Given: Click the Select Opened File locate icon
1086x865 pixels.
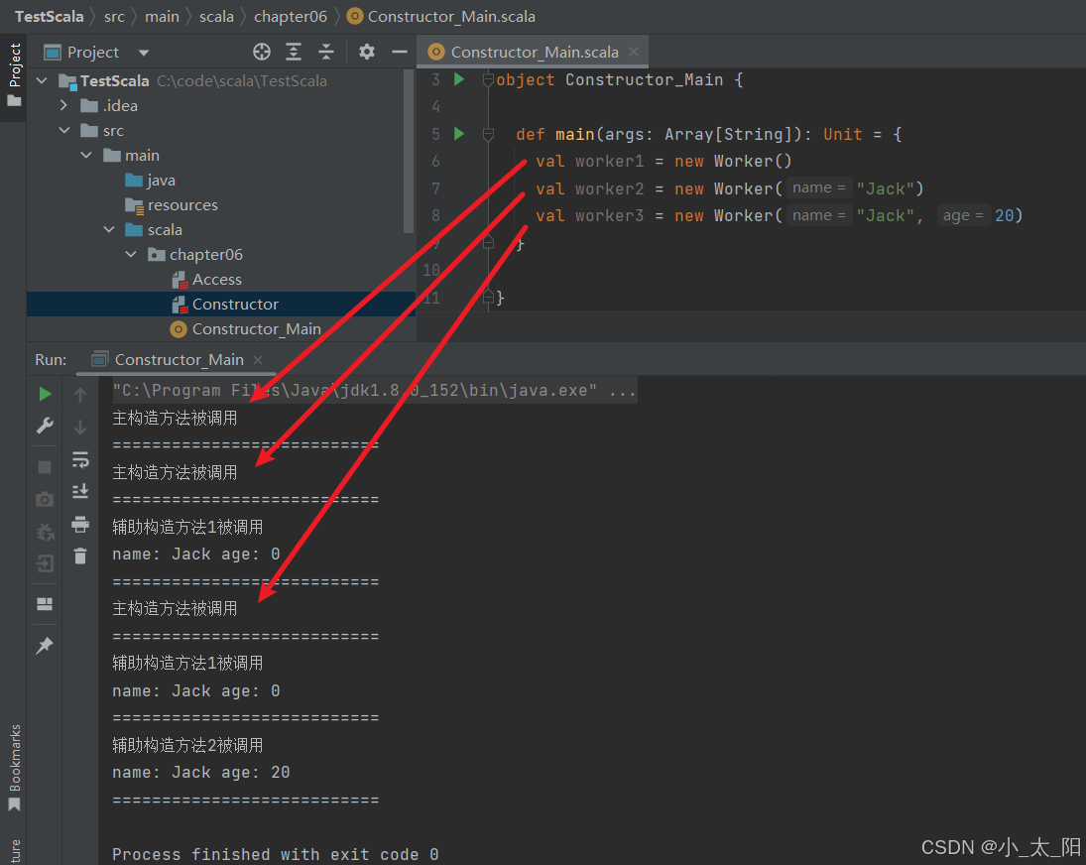Looking at the screenshot, I should (x=261, y=52).
